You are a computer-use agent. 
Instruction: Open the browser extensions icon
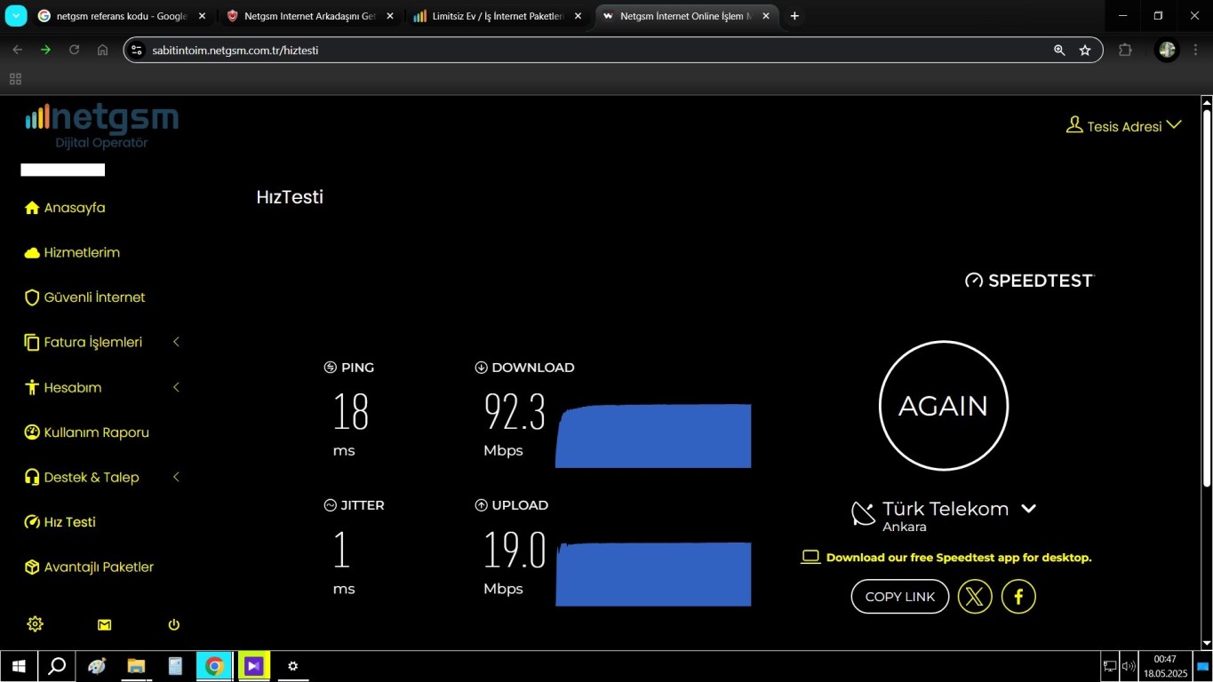tap(1125, 51)
